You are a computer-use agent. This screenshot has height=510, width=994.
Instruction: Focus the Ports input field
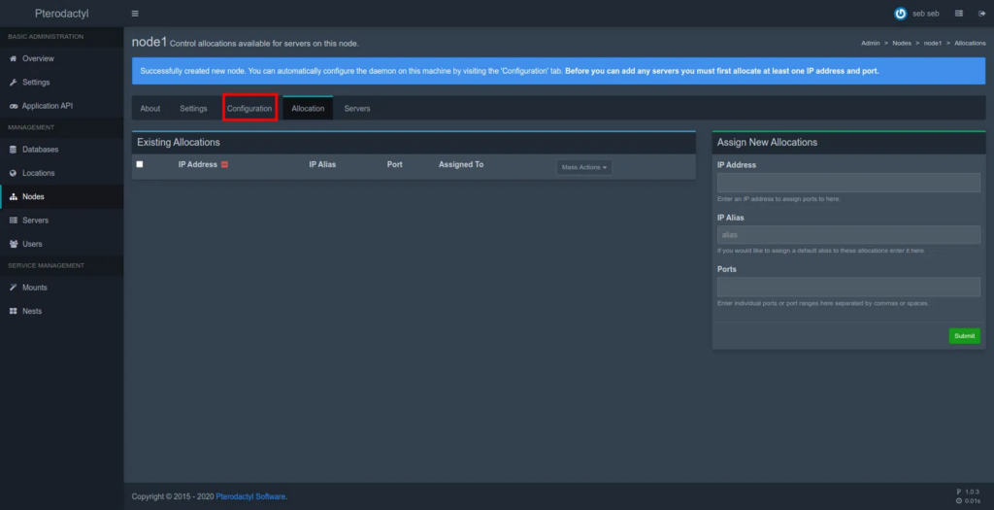(848, 288)
